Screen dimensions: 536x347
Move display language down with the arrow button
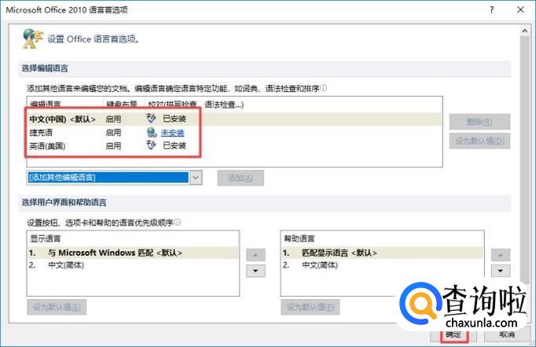pyautogui.click(x=255, y=271)
